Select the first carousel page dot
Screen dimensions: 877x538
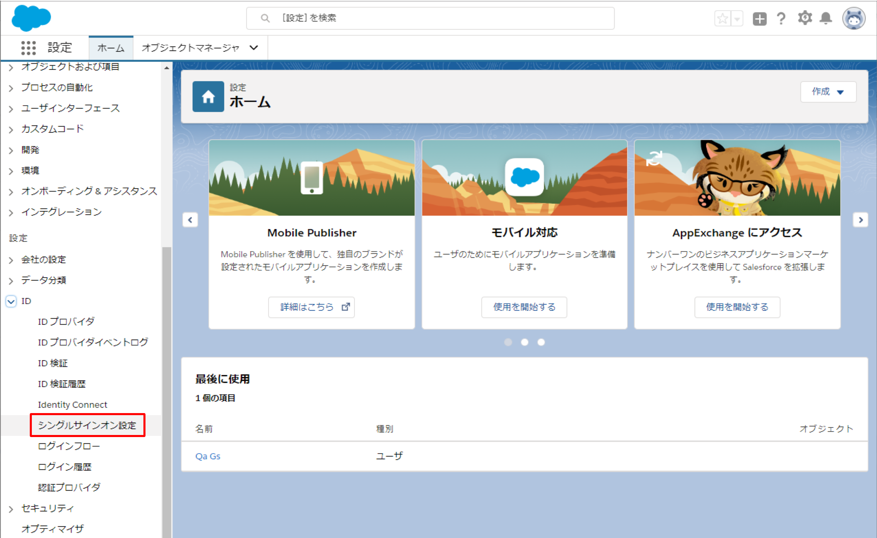(508, 342)
